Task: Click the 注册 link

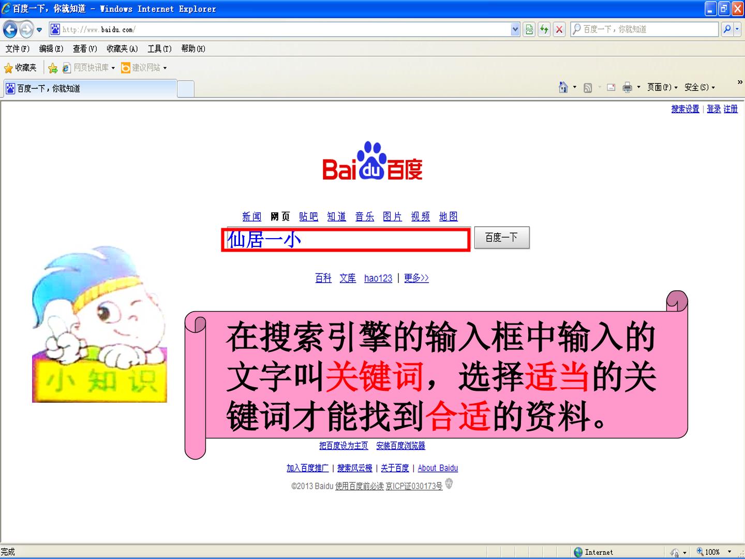Action: pos(731,109)
